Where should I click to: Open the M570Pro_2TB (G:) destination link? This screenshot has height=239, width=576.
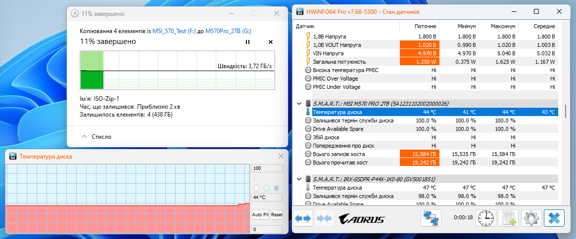click(x=229, y=31)
